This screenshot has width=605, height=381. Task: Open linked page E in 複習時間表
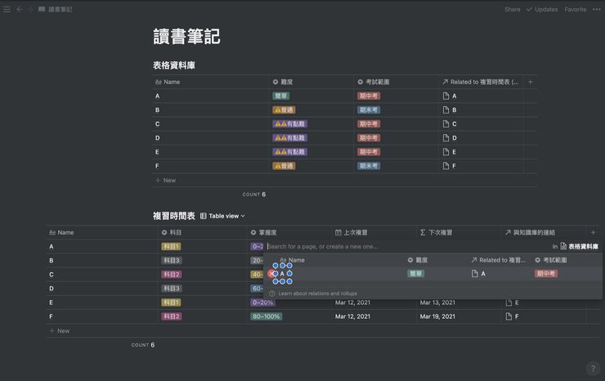pos(512,303)
